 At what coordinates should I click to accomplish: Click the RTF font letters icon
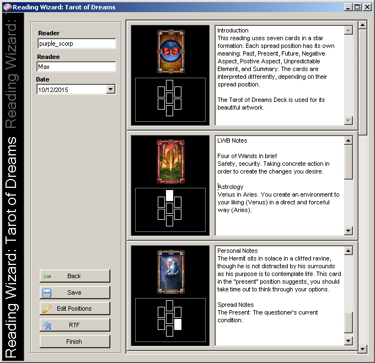click(47, 325)
